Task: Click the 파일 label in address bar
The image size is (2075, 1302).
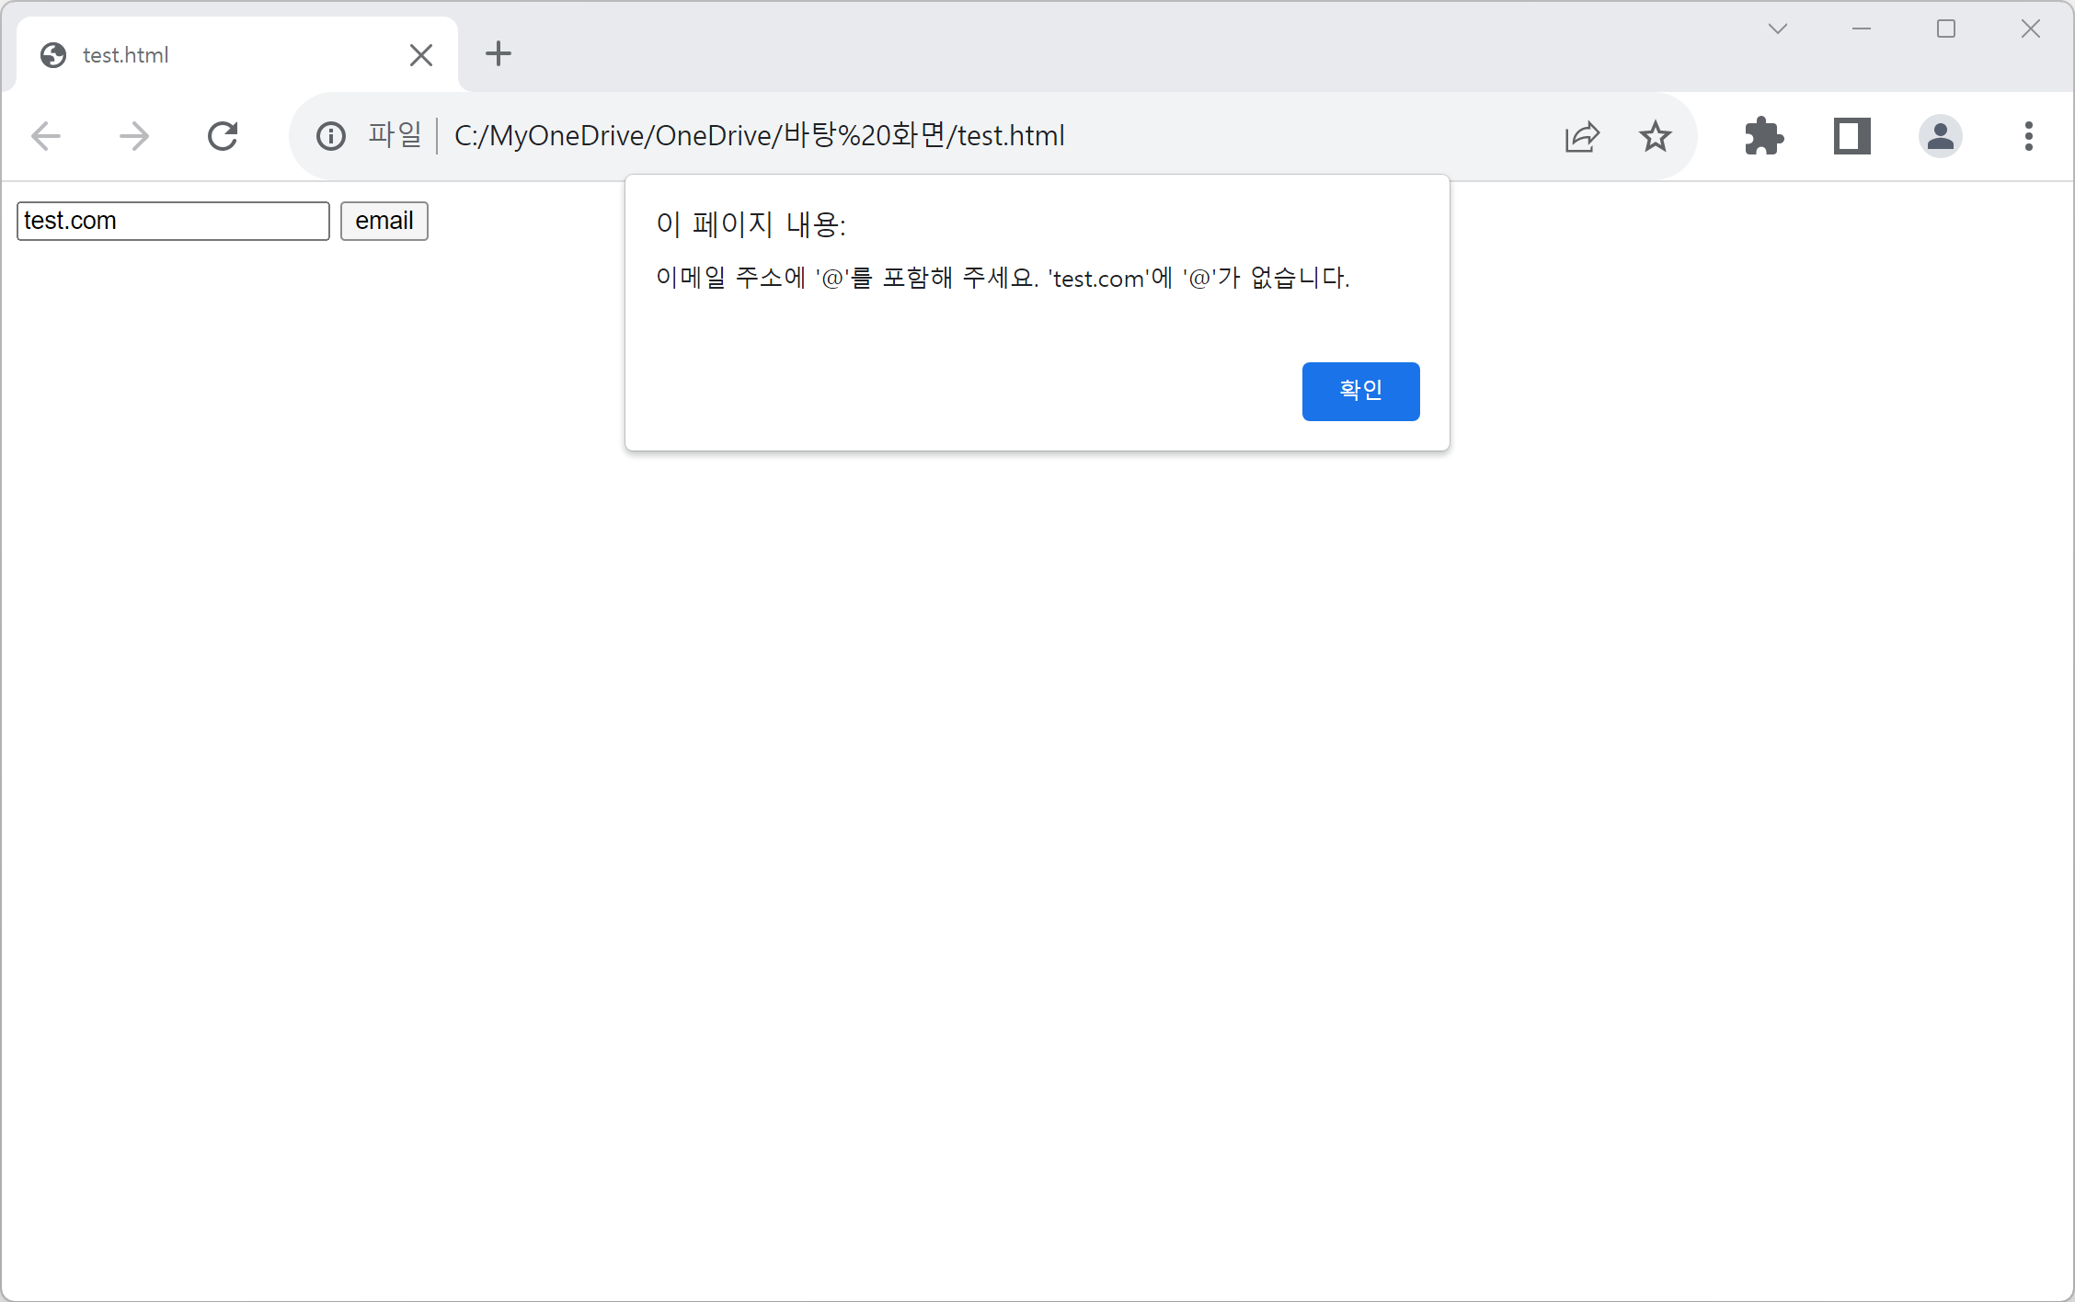Action: point(395,136)
